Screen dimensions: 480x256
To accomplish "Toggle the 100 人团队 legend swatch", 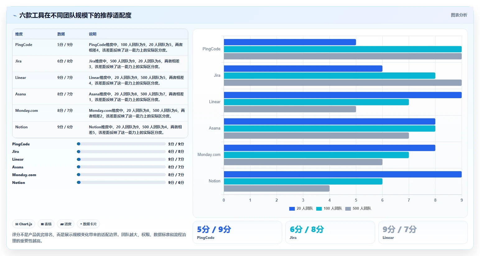I will [319, 209].
